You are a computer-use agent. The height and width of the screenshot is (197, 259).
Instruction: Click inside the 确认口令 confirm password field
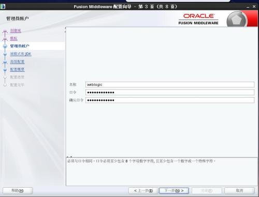(x=170, y=100)
